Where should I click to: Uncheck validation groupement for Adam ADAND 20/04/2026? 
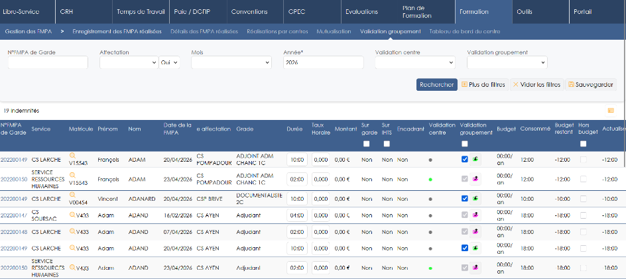464,248
